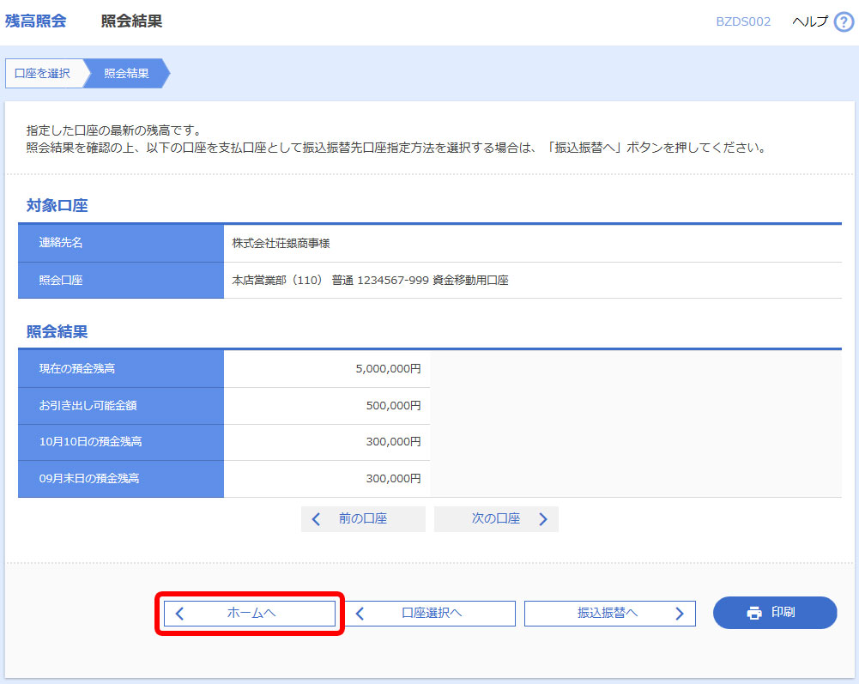Open the 残高照会 header title
The image size is (859, 684).
[x=35, y=21]
